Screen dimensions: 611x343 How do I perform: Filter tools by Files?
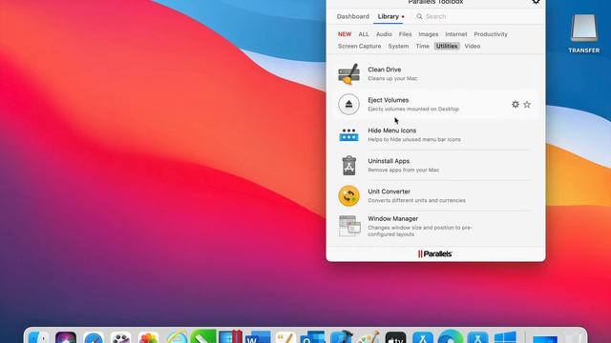pyautogui.click(x=405, y=34)
